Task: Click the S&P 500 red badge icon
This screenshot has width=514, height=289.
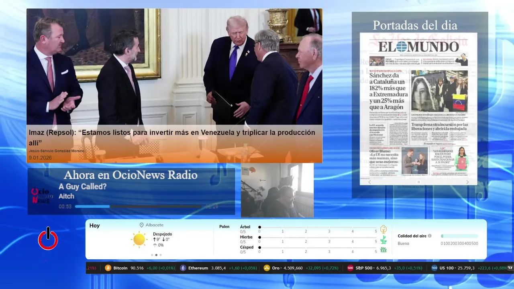Action: pyautogui.click(x=350, y=268)
